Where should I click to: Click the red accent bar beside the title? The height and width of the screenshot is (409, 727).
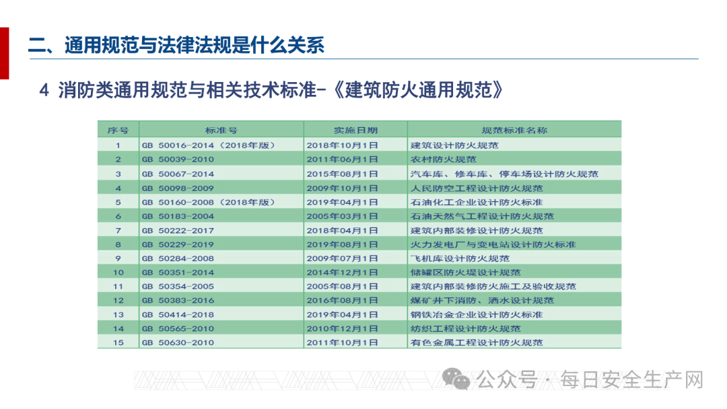point(4,53)
